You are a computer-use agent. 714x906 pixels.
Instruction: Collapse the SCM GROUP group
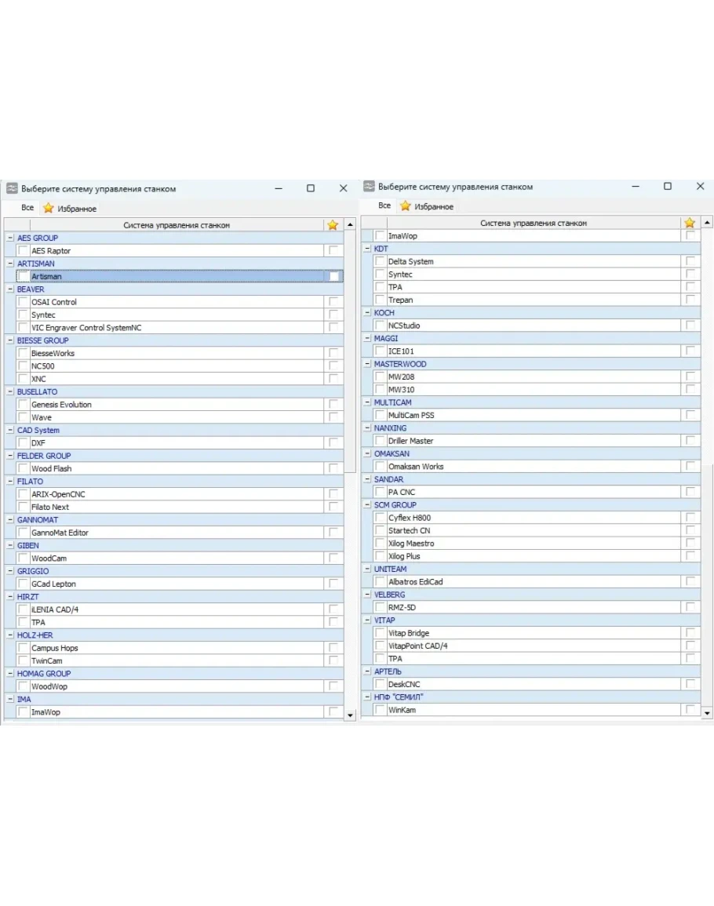[367, 505]
